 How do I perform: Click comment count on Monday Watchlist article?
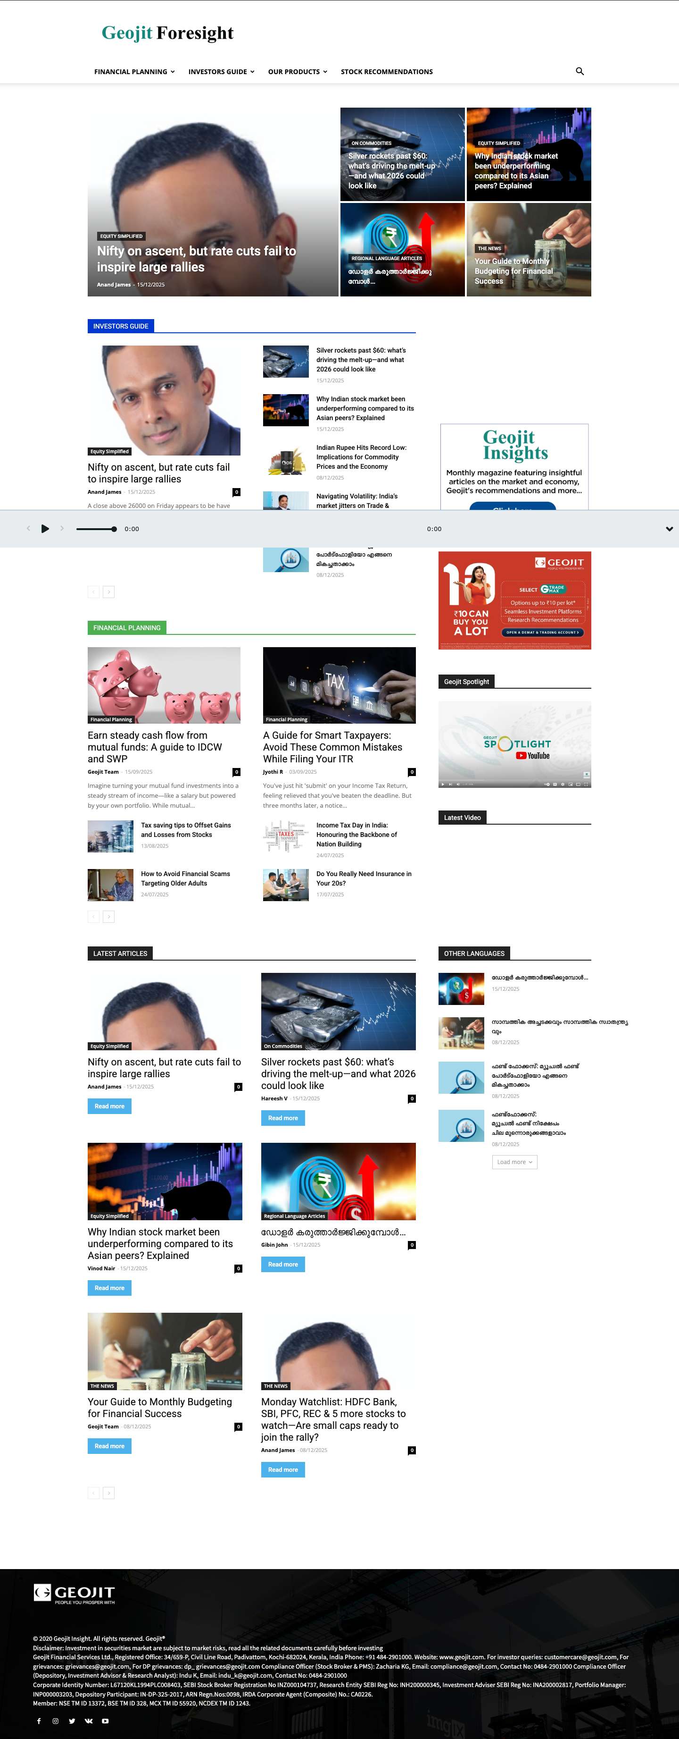click(411, 1450)
